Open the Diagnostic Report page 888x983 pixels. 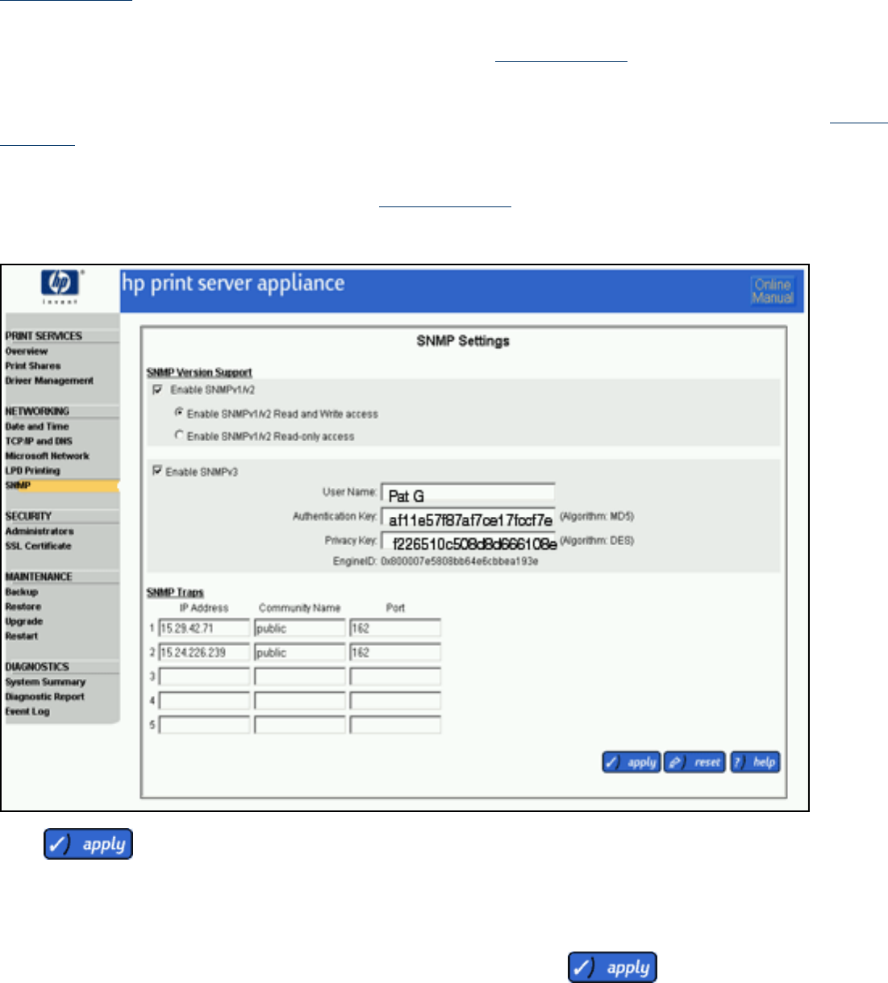click(44, 697)
